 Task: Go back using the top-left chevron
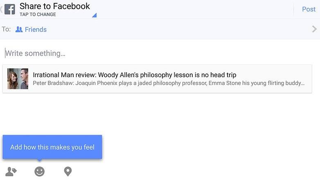pyautogui.click(x=2, y=9)
